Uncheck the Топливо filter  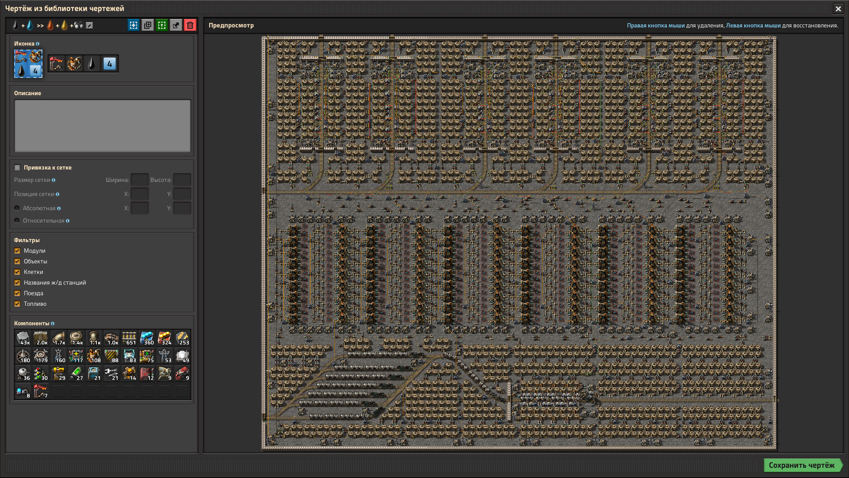click(17, 304)
